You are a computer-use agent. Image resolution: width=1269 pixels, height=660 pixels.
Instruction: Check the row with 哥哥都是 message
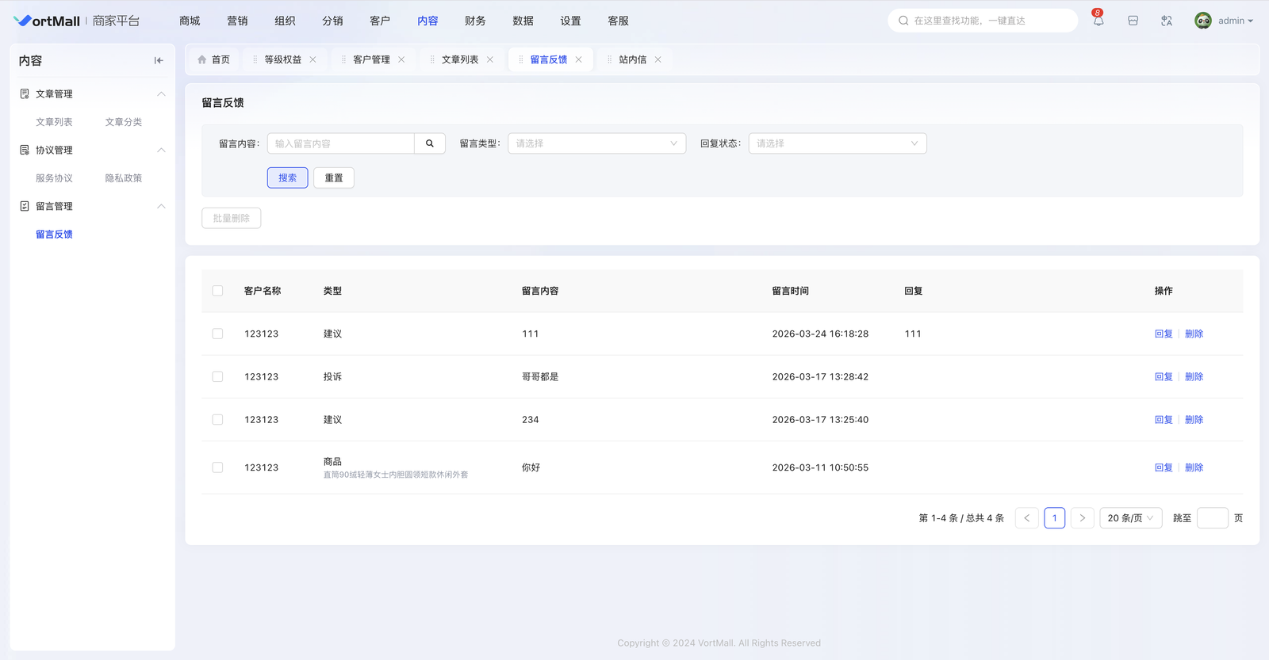pos(217,377)
